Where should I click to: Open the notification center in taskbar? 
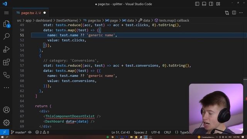(243, 137)
